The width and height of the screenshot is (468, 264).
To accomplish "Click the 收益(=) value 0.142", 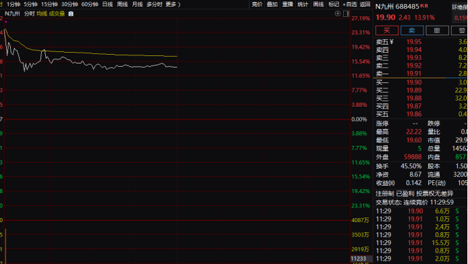I will pyautogui.click(x=414, y=183).
